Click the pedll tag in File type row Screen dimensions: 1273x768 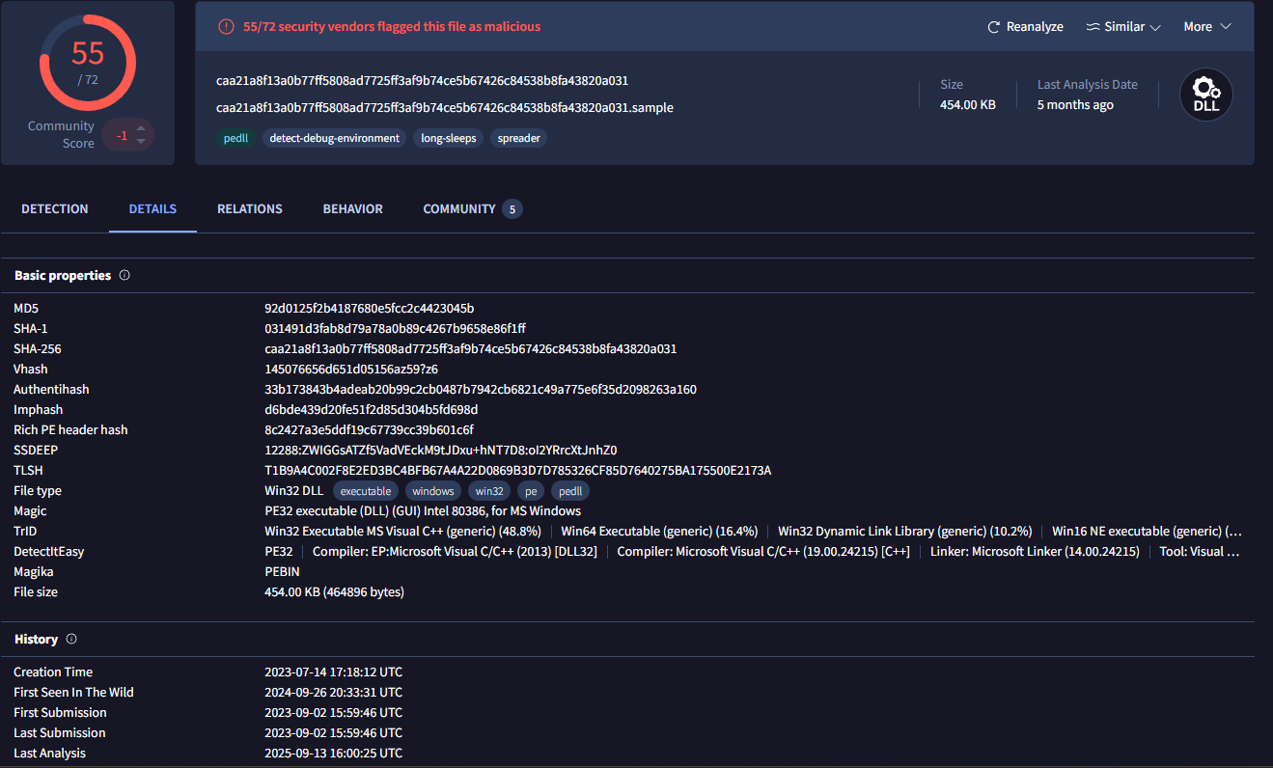pos(570,491)
